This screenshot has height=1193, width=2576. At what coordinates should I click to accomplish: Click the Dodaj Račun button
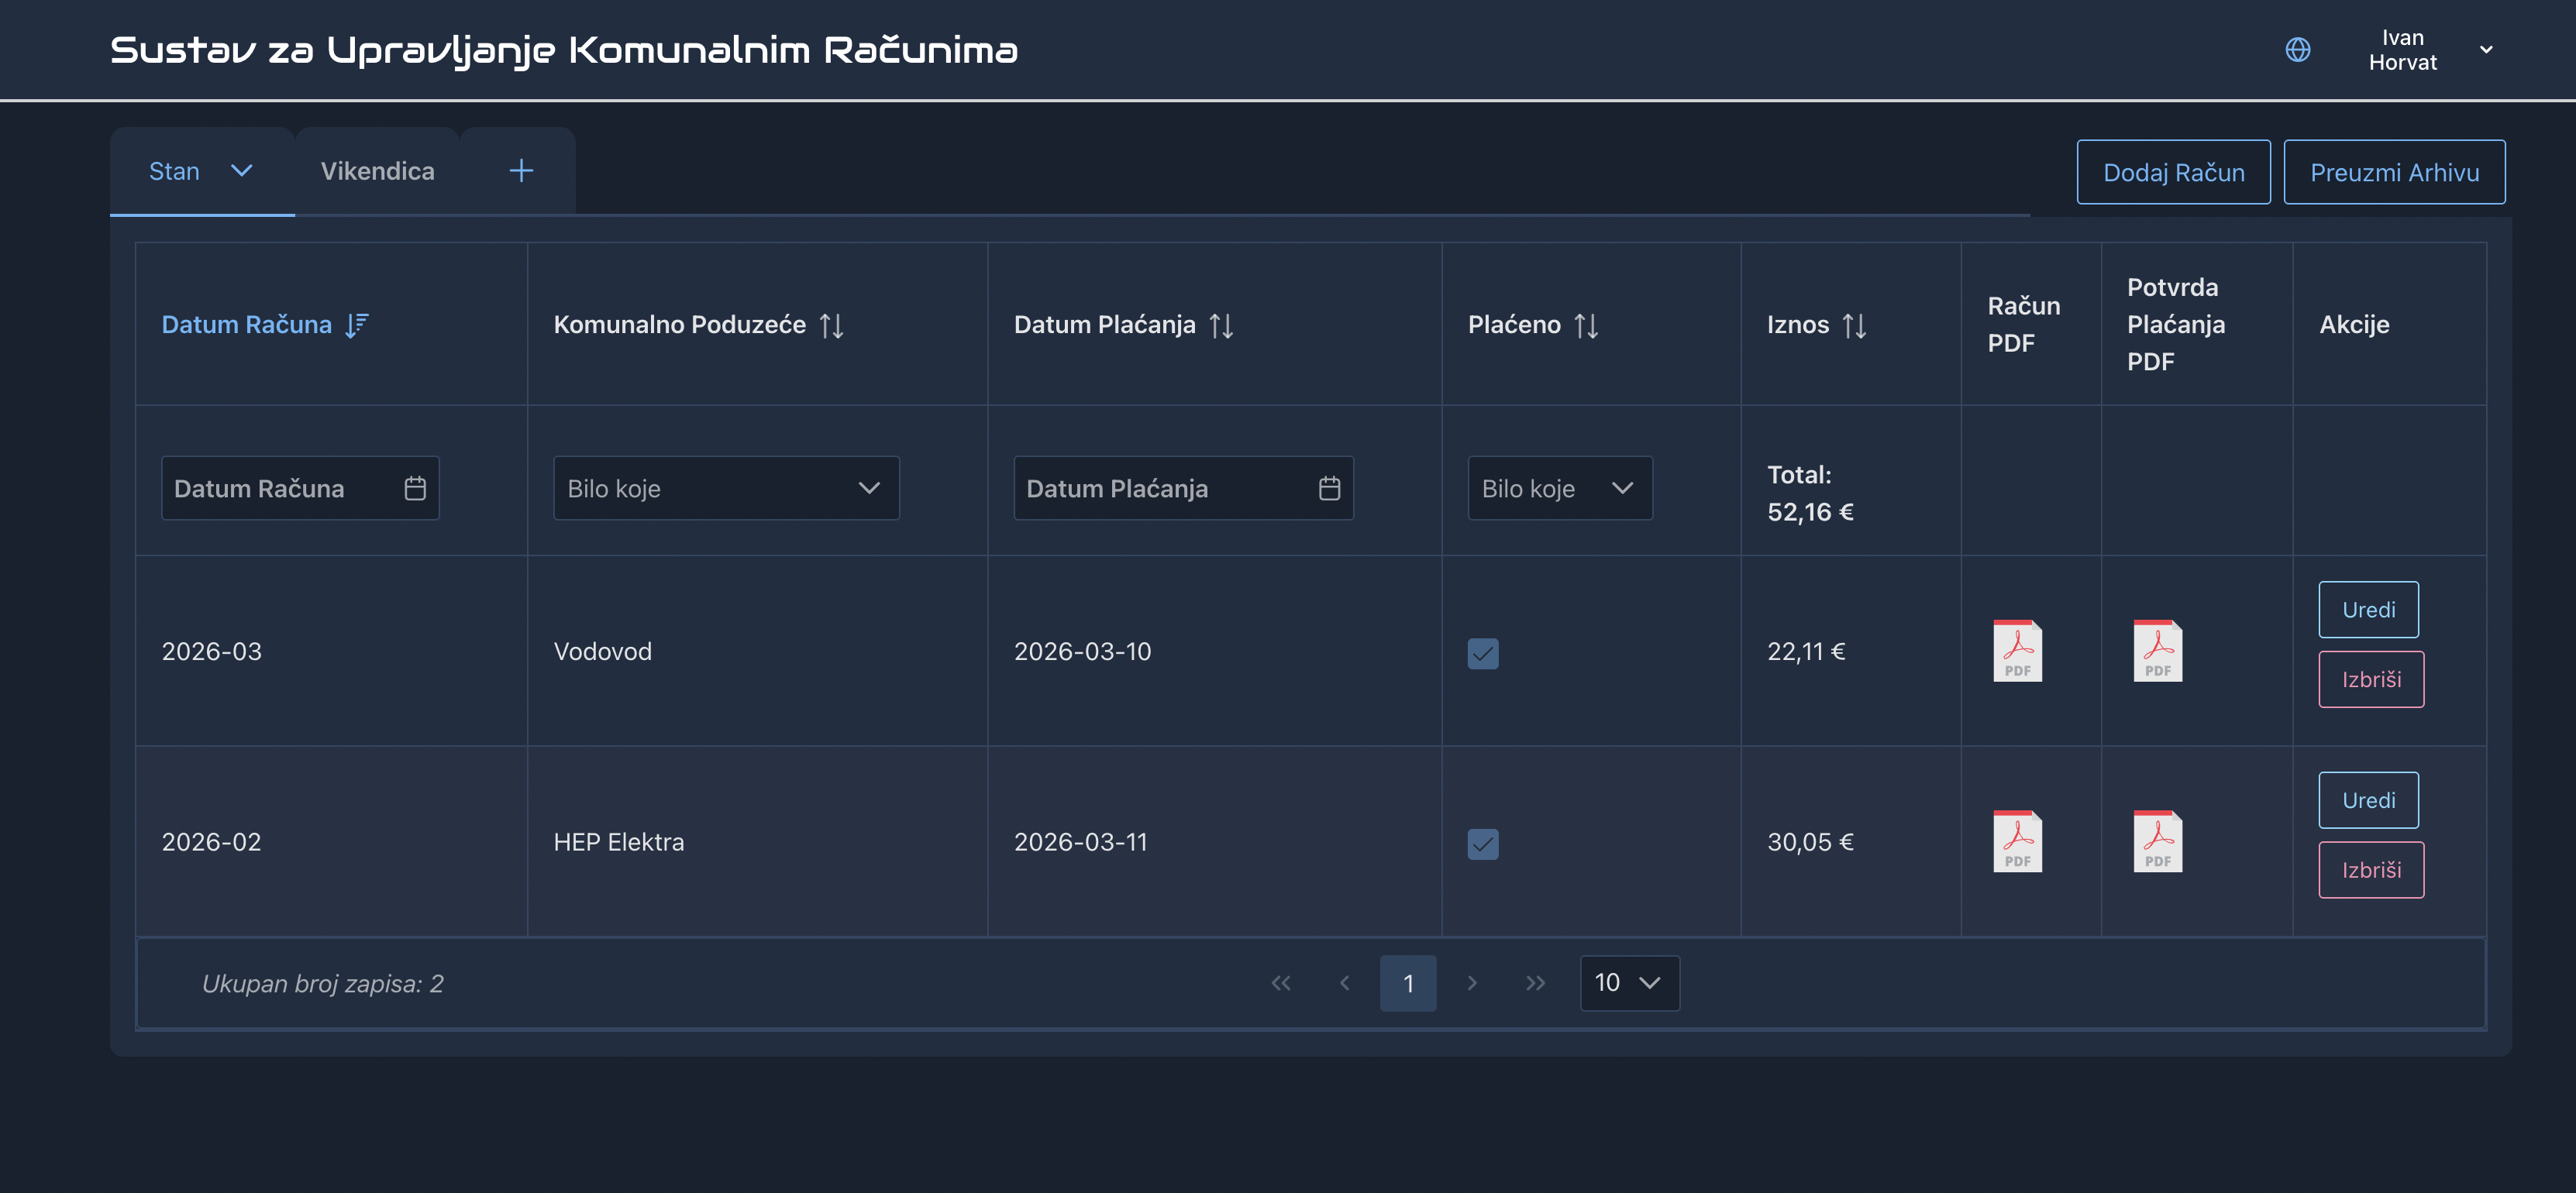[x=2172, y=172]
